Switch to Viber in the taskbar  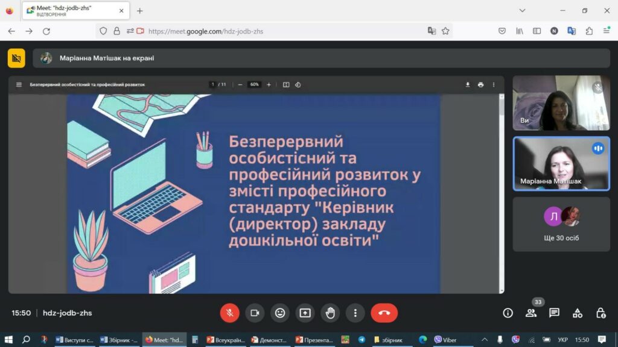[445, 340]
